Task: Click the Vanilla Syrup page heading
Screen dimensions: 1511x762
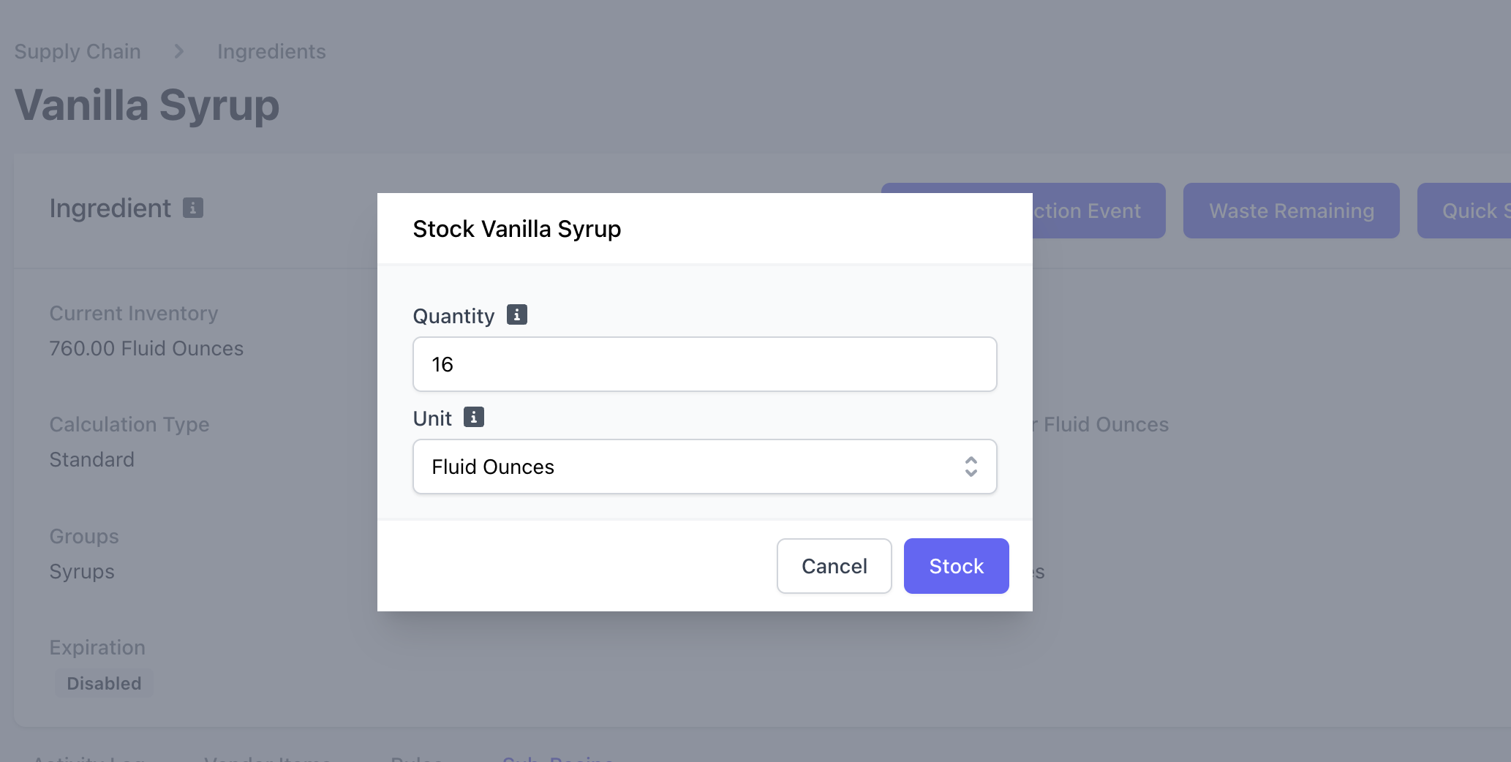Action: [x=147, y=105]
